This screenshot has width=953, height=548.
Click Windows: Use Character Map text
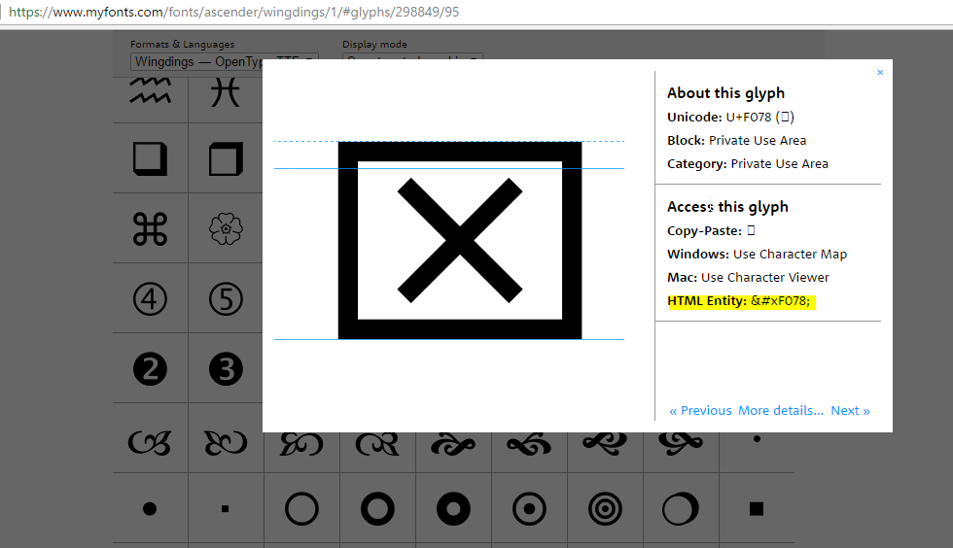click(757, 254)
